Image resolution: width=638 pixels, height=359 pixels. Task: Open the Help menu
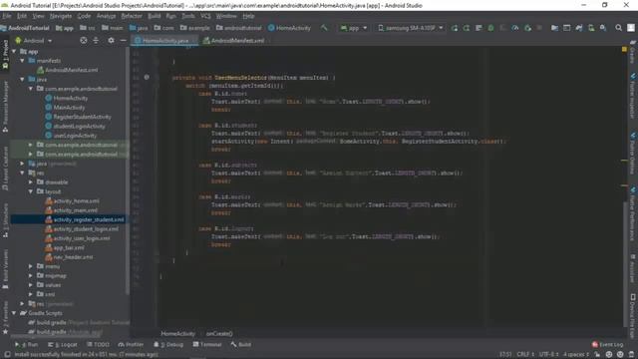coord(248,16)
